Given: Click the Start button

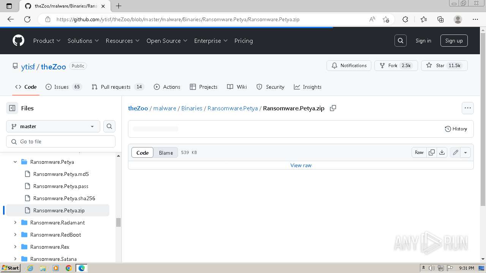Looking at the screenshot, I should [x=10, y=268].
